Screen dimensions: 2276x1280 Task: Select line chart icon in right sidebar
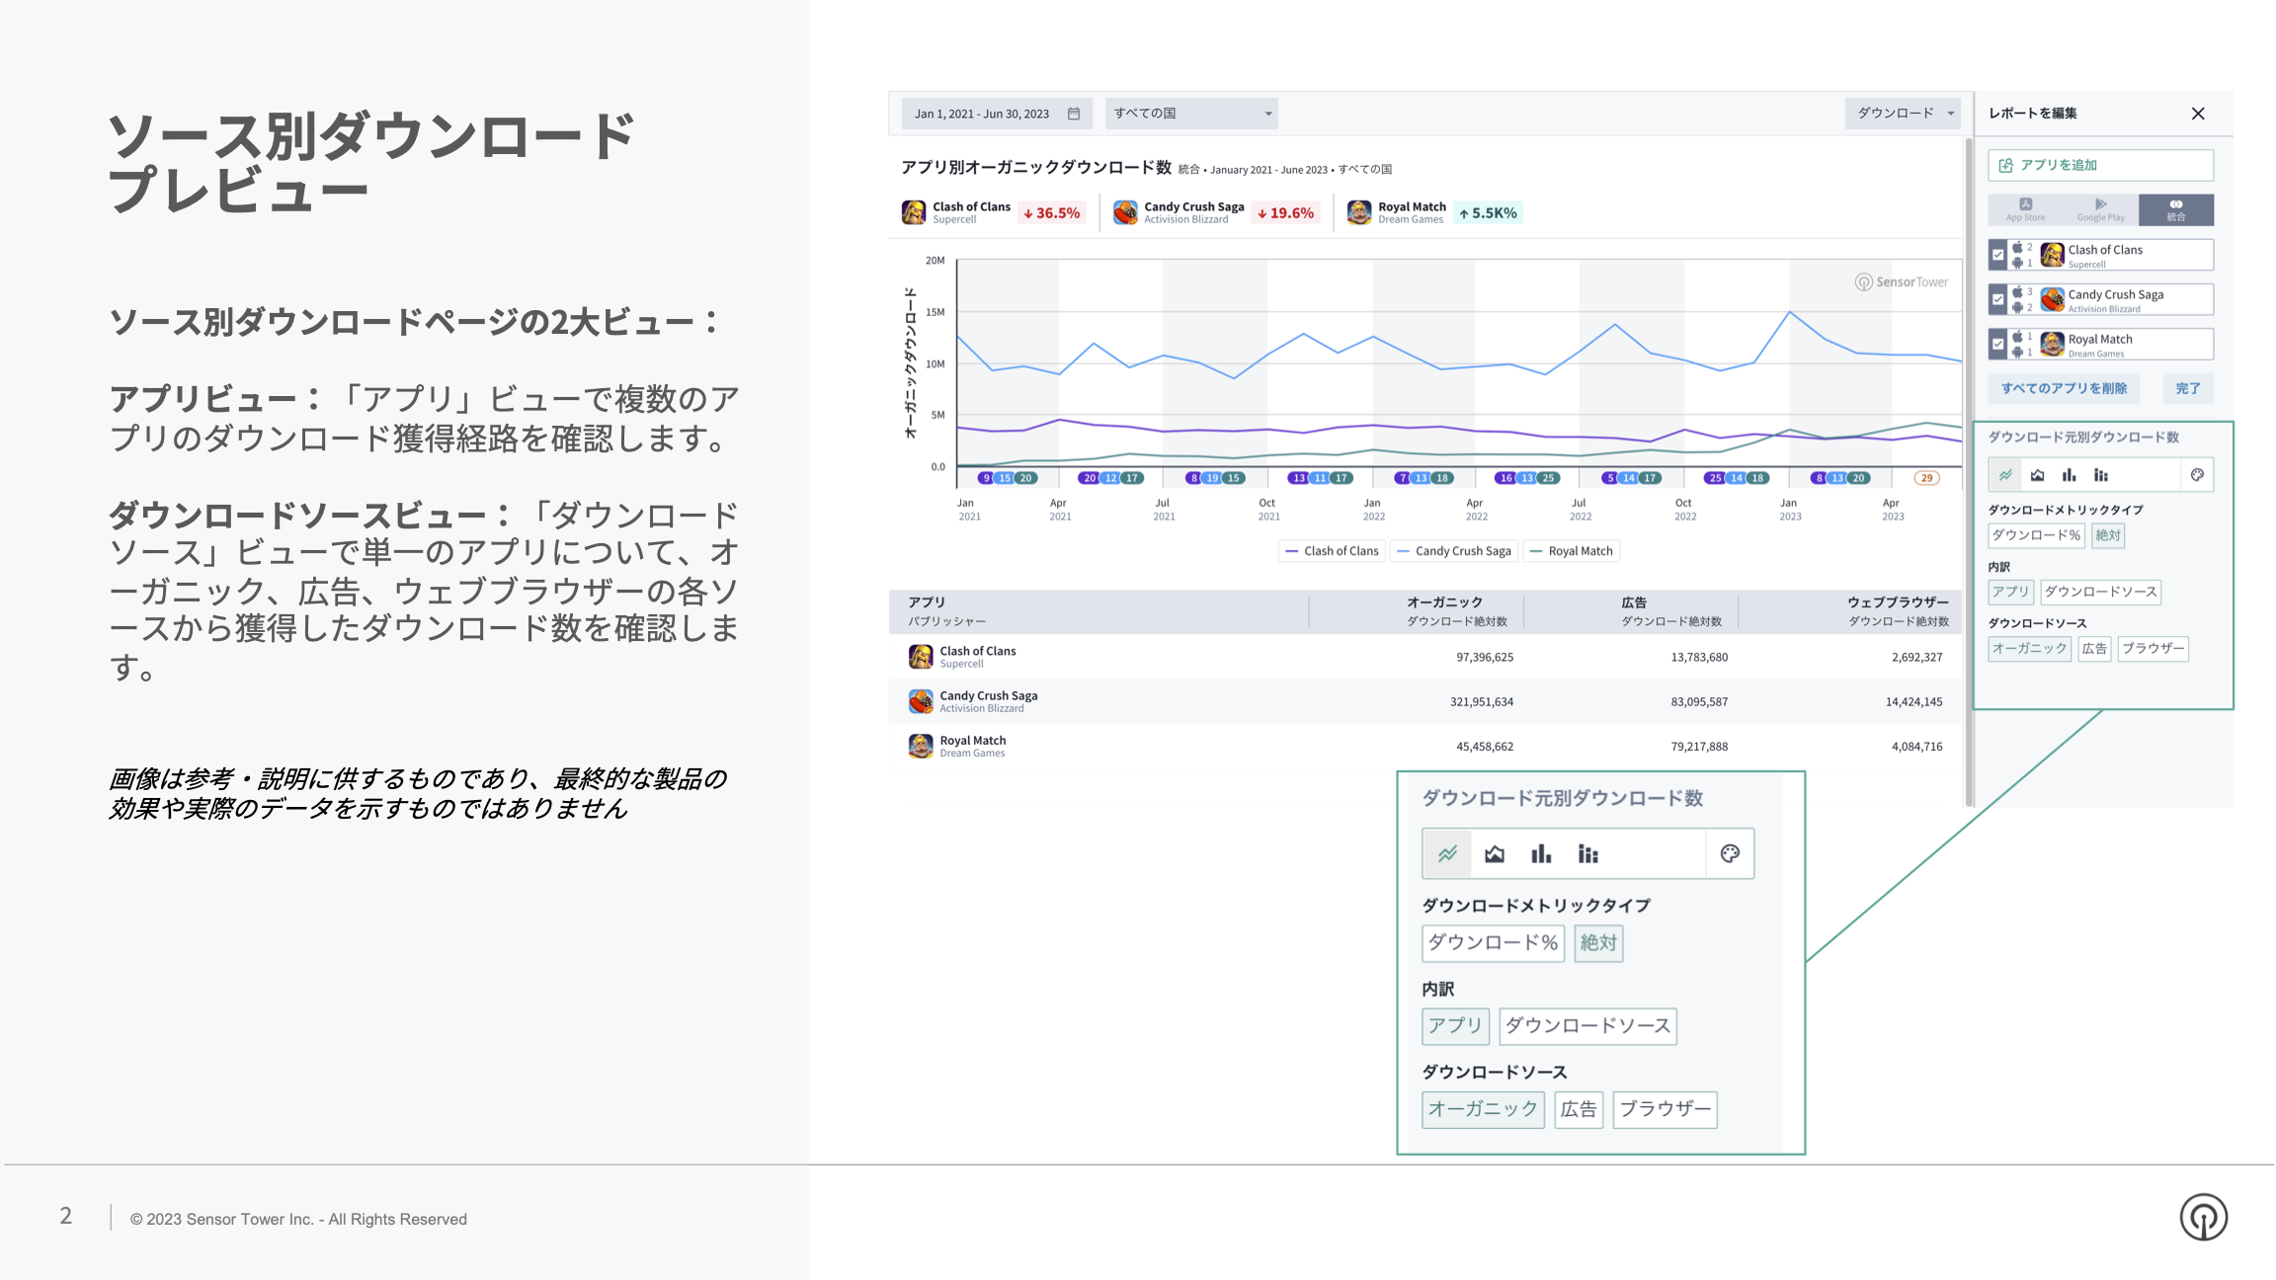point(2005,475)
